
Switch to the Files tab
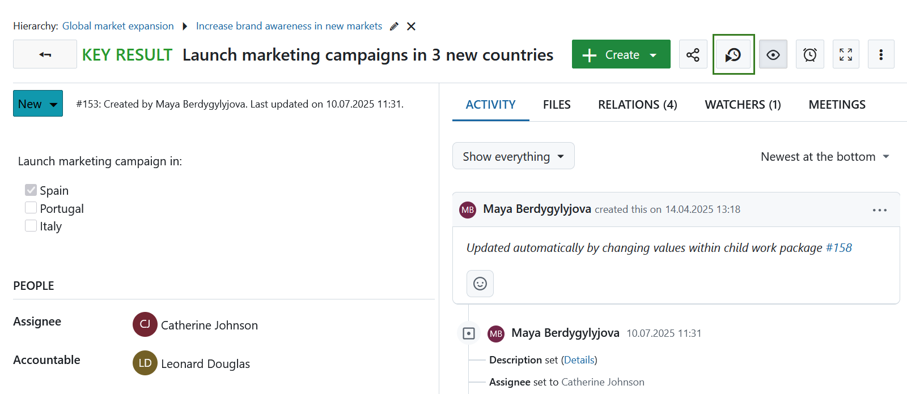pos(556,105)
